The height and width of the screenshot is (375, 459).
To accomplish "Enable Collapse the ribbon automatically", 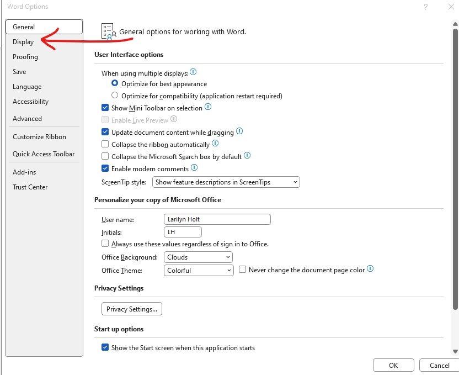I will pyautogui.click(x=105, y=144).
